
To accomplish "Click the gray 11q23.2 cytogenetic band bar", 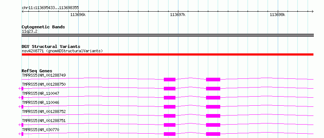I will 167,35.
